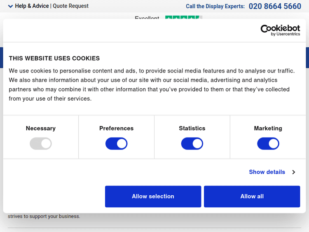Viewport: 309px width, 232px height.
Task: Click the 020 8664 5660 phone number
Action: tap(275, 6)
